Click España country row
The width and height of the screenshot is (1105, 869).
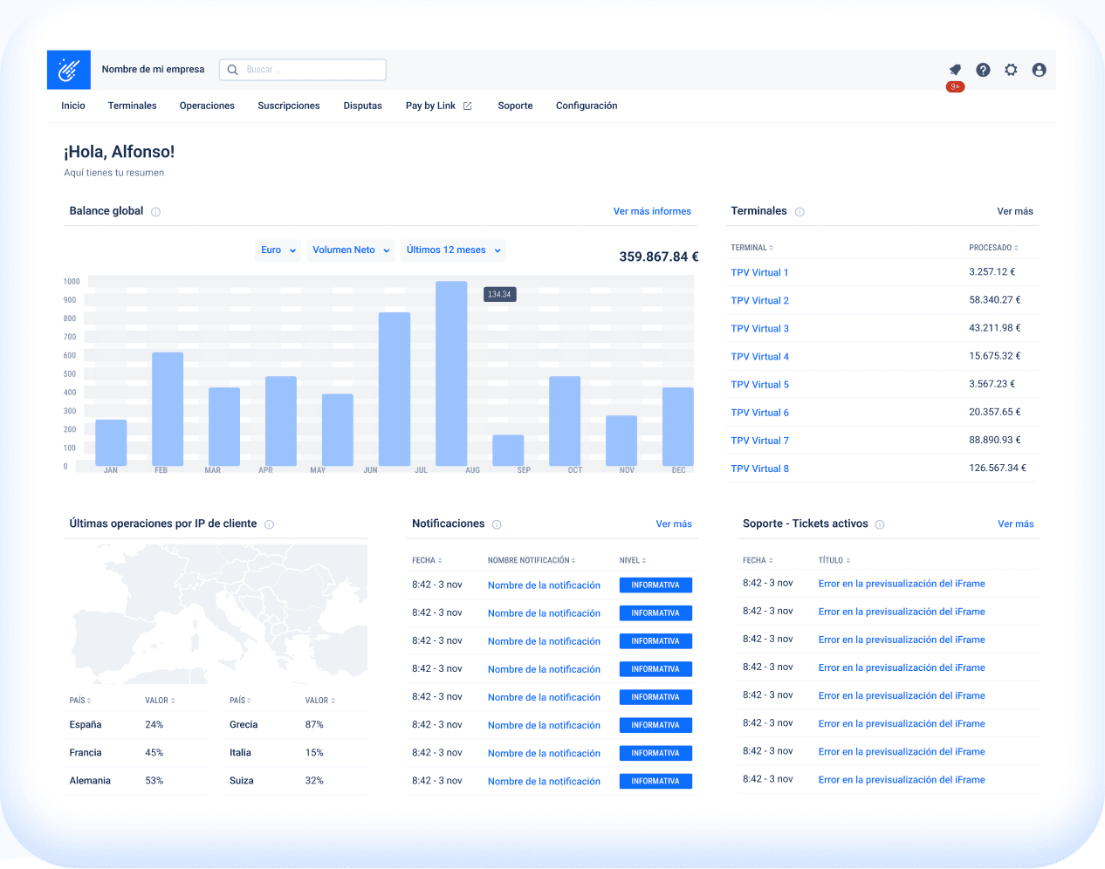coord(137,725)
